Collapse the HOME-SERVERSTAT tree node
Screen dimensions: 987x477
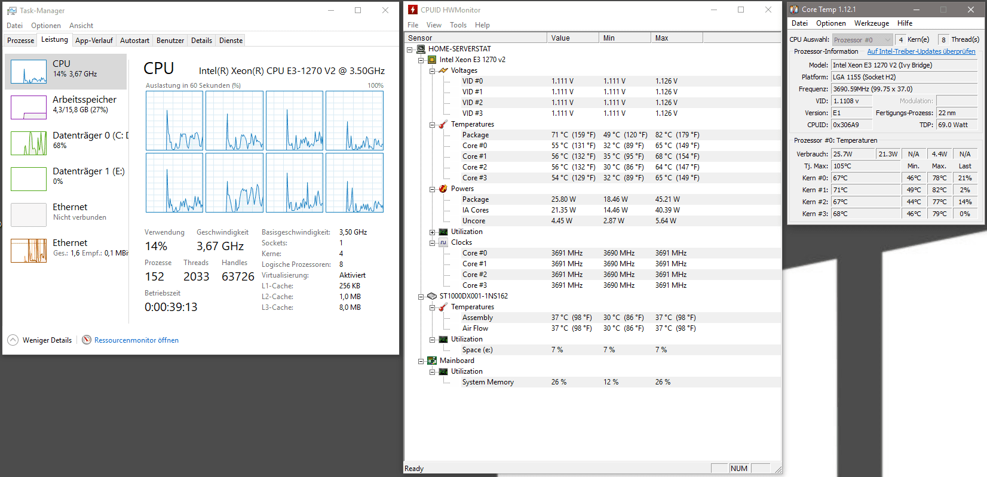point(409,50)
